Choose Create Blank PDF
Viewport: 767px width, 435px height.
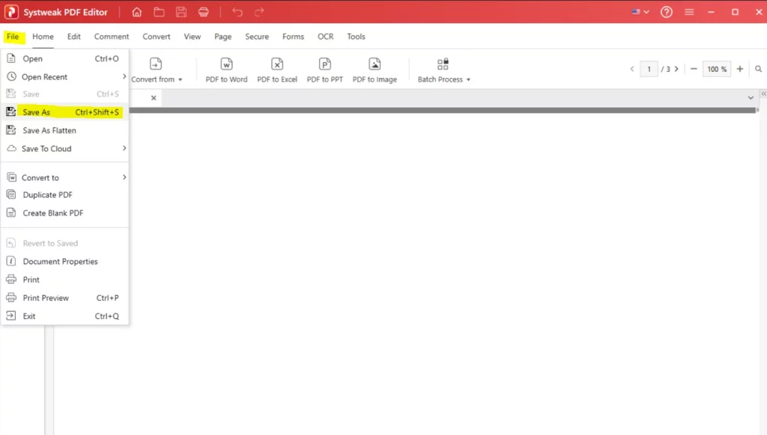[x=64, y=213]
